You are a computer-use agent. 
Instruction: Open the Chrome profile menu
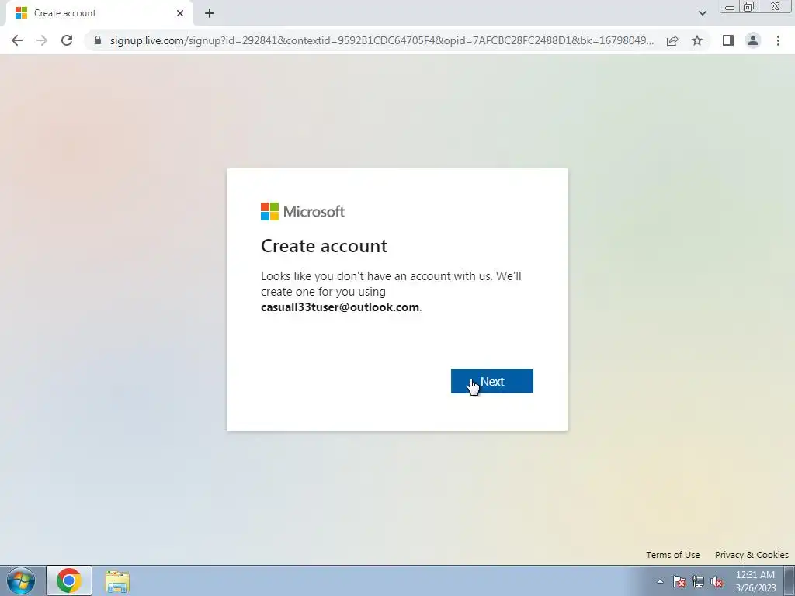click(x=753, y=40)
